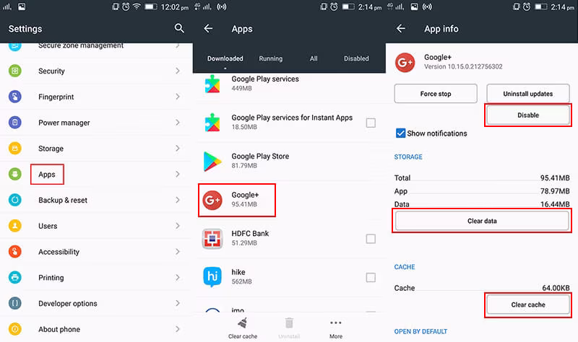Switch to the All tab
The width and height of the screenshot is (578, 342).
(314, 58)
